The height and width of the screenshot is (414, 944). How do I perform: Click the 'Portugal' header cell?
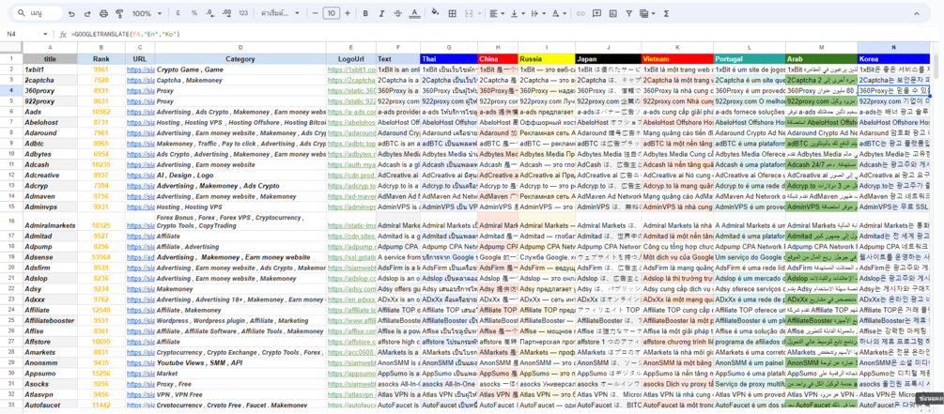(x=750, y=59)
